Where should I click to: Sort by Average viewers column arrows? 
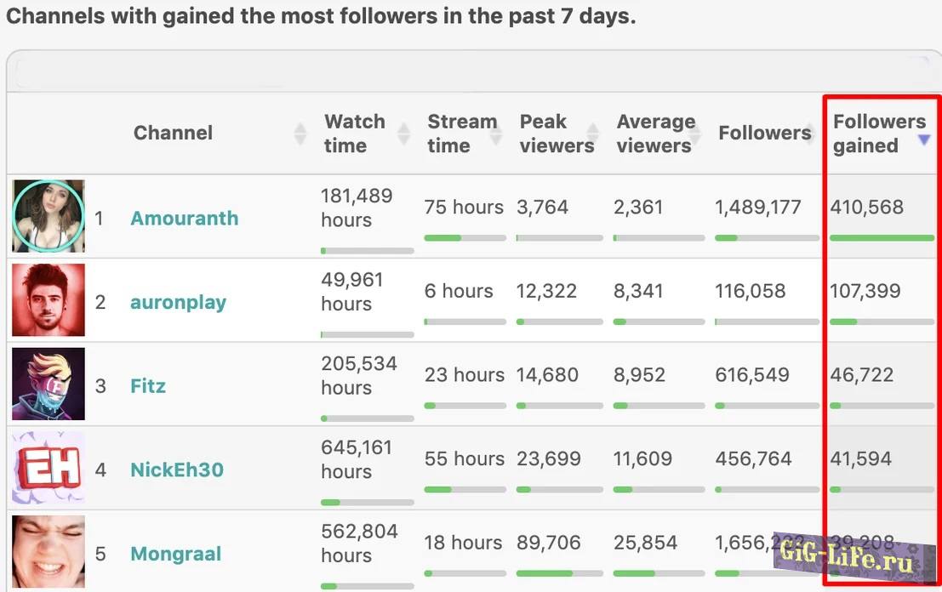(x=695, y=134)
